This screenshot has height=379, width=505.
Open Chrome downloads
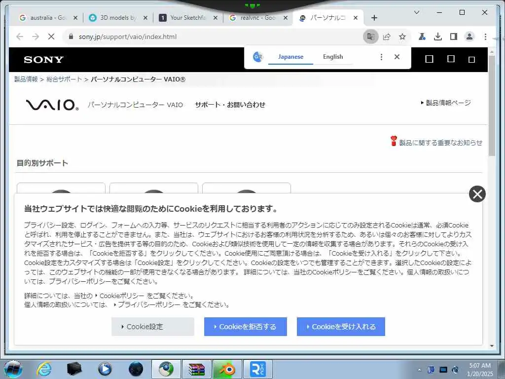point(438,37)
